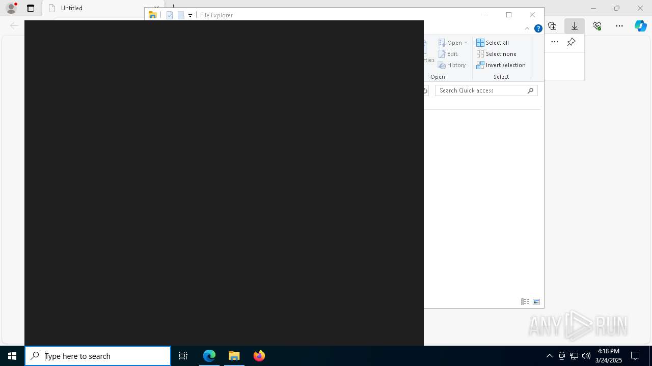Image resolution: width=652 pixels, height=366 pixels.
Task: Toggle the Edge Downloads toolbar button
Action: coord(575,26)
